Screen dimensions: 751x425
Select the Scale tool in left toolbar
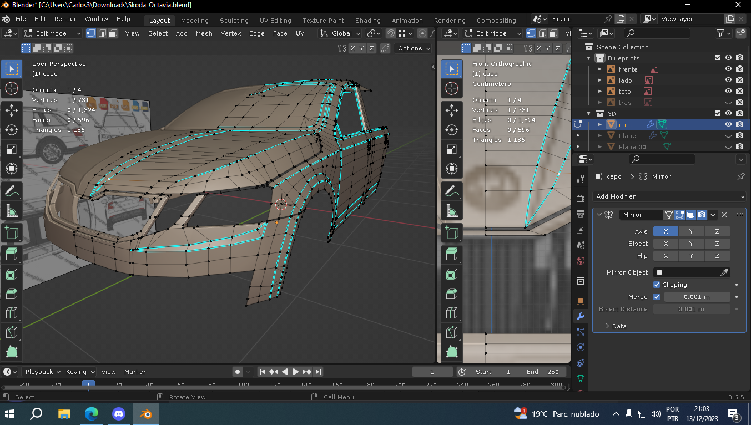12,149
